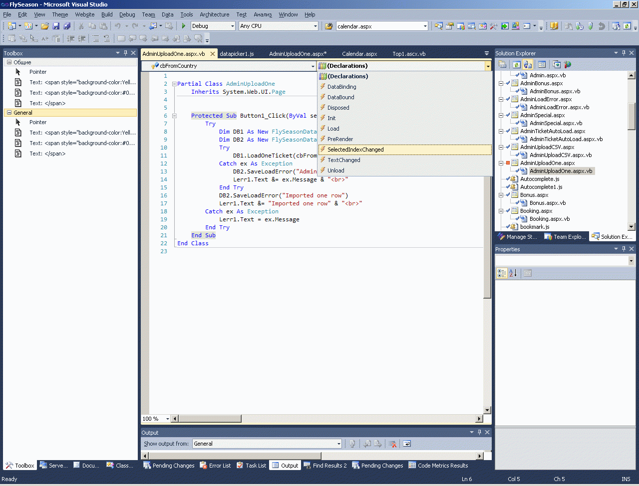Click Refresh in Solution Explorer toolbar
The width and height of the screenshot is (639, 486).
coord(516,64)
